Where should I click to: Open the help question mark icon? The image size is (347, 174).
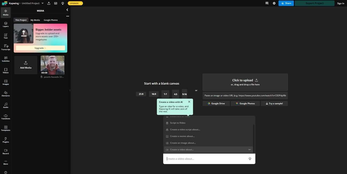(x=6, y=172)
